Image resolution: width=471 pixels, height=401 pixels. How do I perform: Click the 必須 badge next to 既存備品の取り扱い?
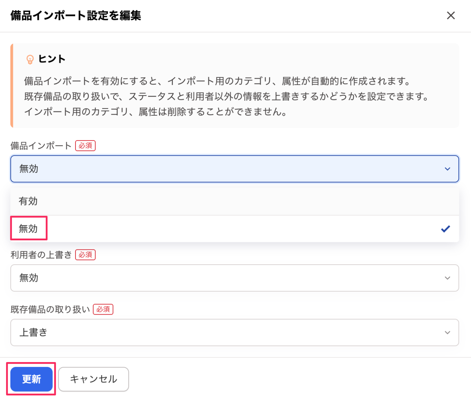[x=103, y=309]
